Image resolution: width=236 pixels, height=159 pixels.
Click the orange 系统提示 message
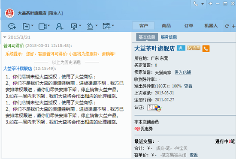click(61, 54)
